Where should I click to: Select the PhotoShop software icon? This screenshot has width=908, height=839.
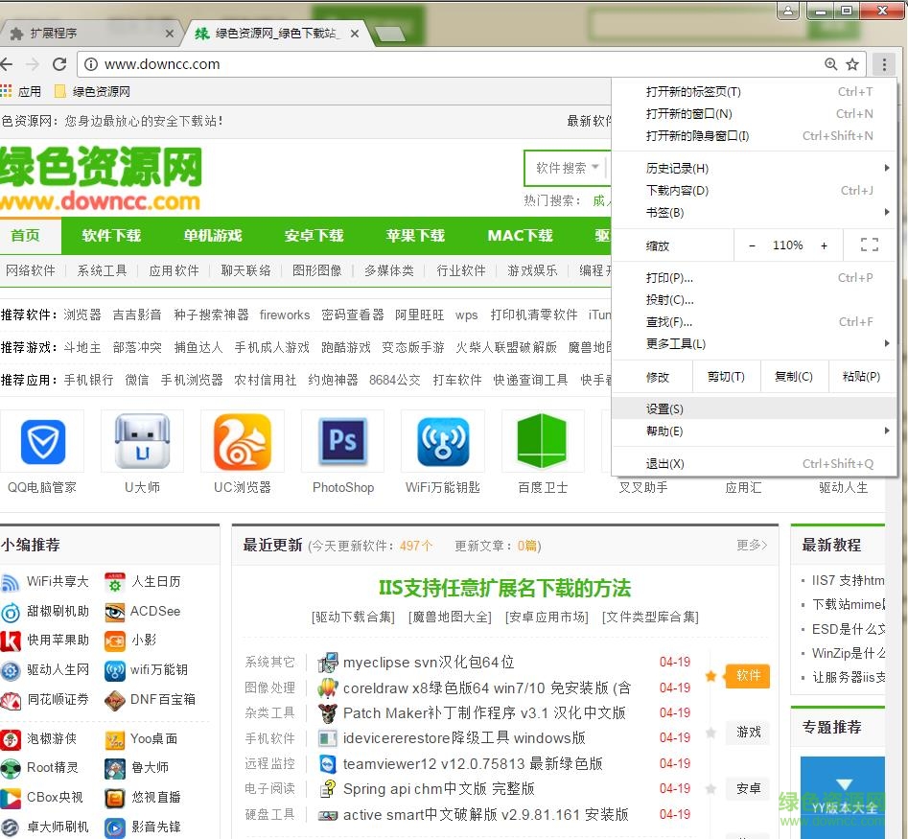tap(342, 442)
